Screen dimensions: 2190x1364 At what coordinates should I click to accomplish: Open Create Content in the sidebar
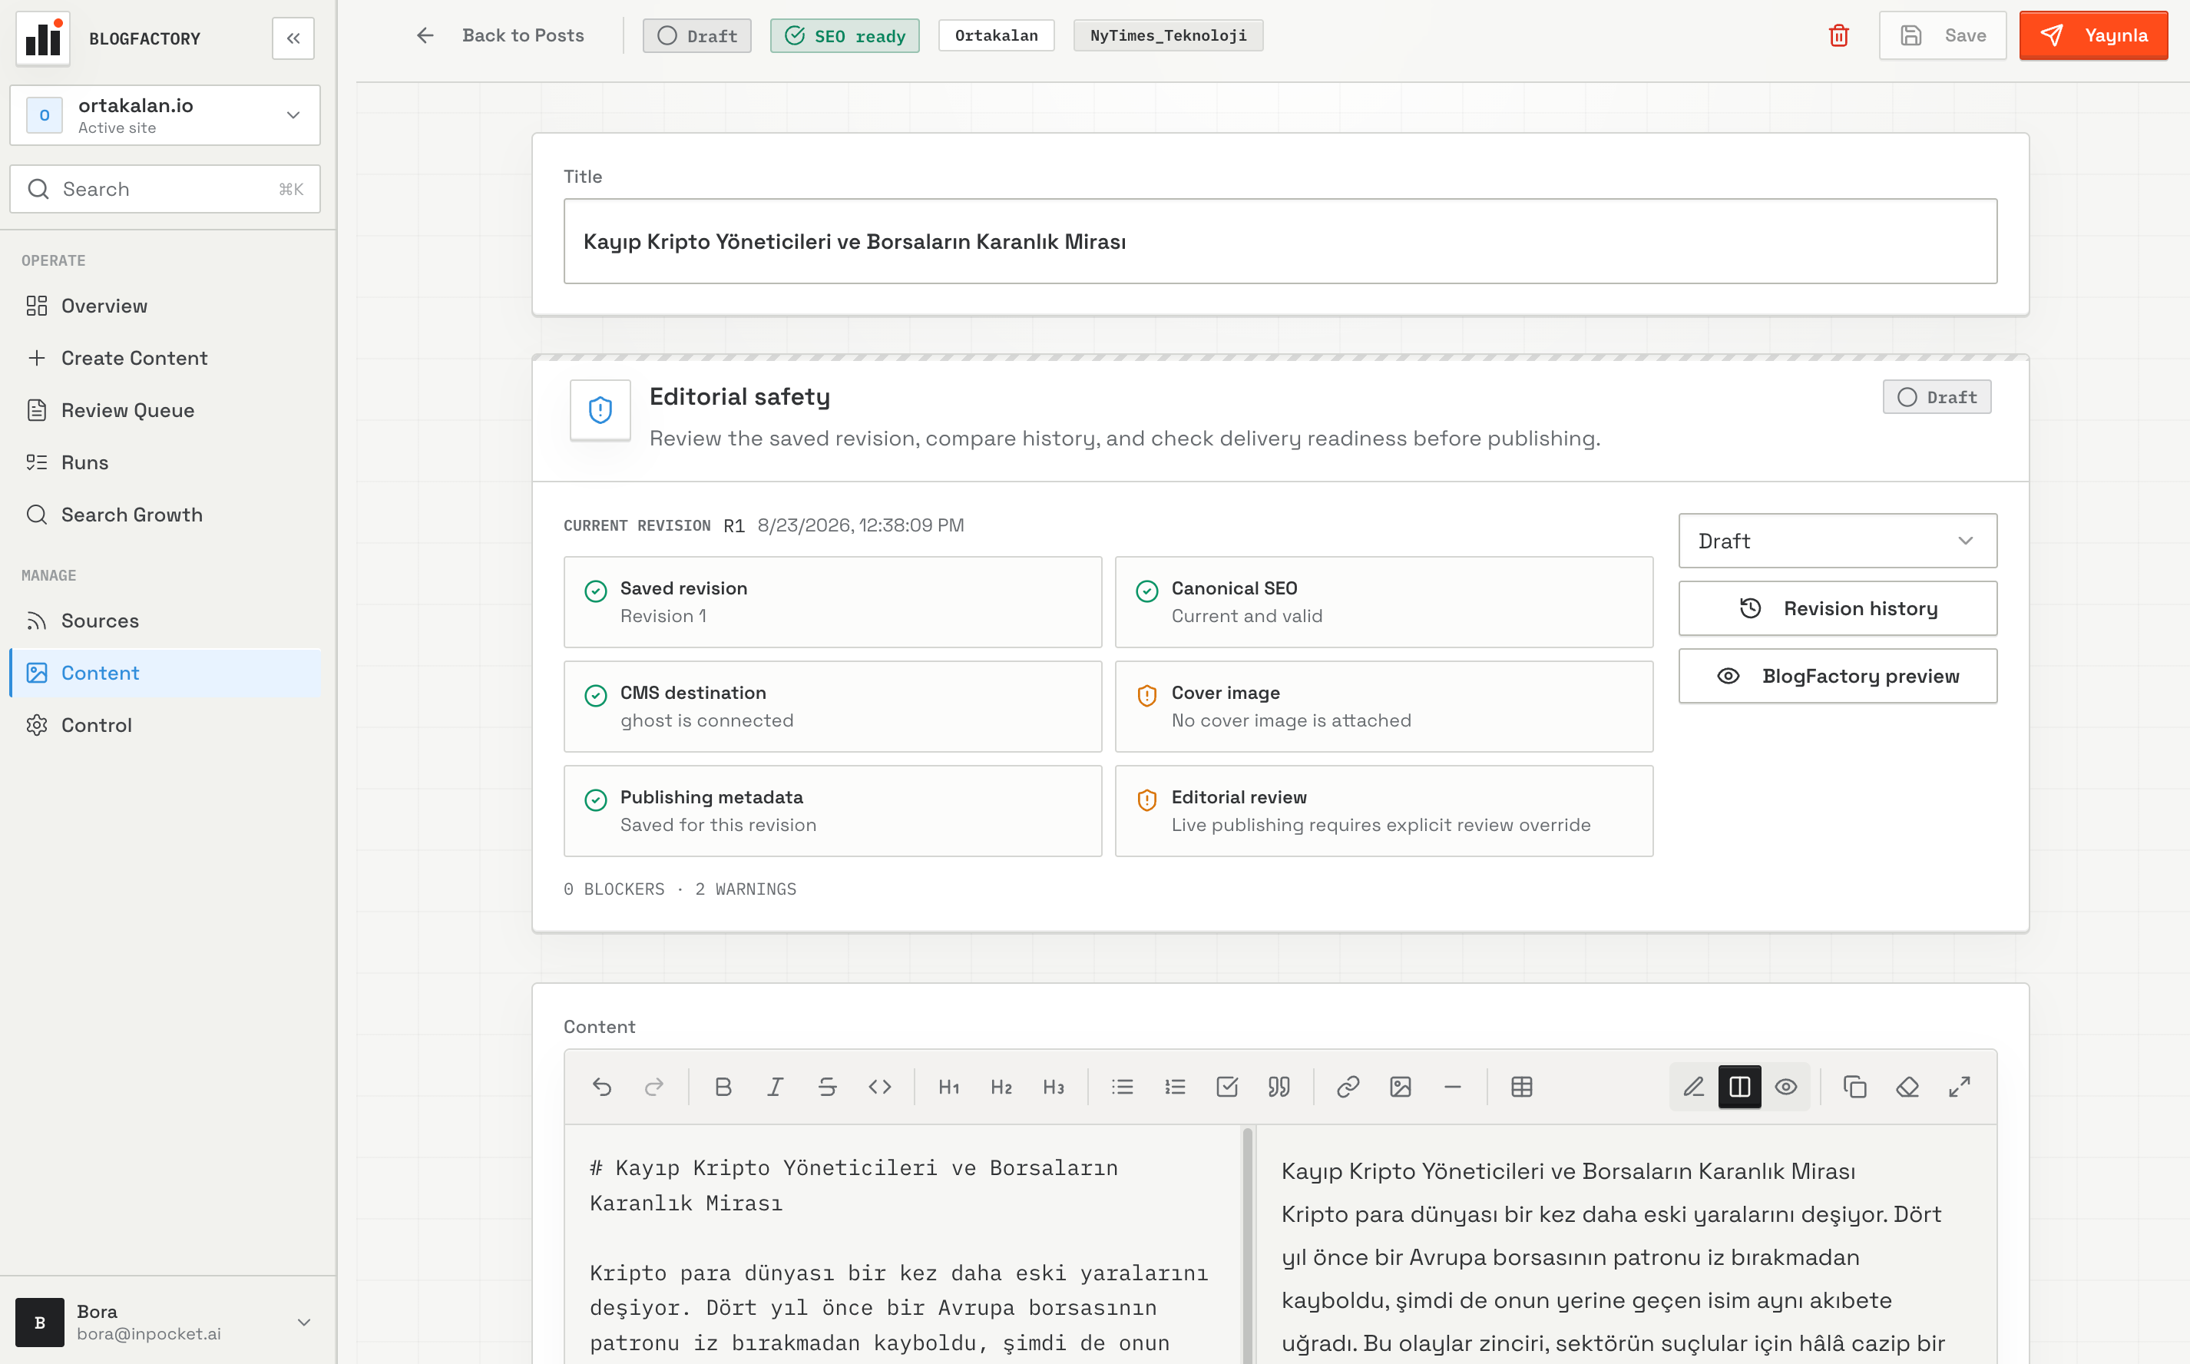[165, 358]
